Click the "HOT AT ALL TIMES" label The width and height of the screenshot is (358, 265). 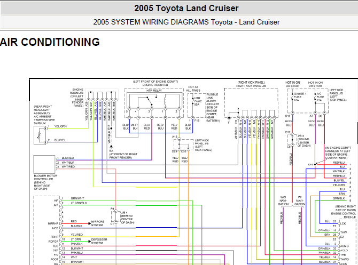click(193, 89)
